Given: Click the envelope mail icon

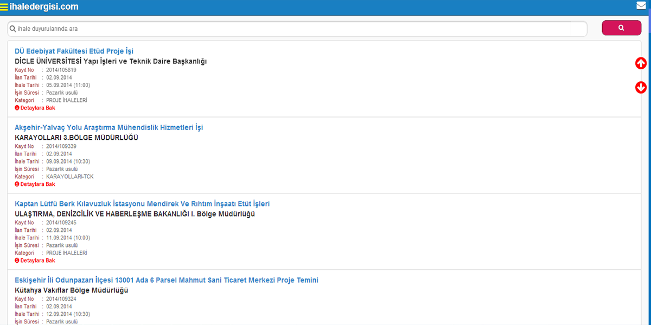Looking at the screenshot, I should pyautogui.click(x=641, y=6).
